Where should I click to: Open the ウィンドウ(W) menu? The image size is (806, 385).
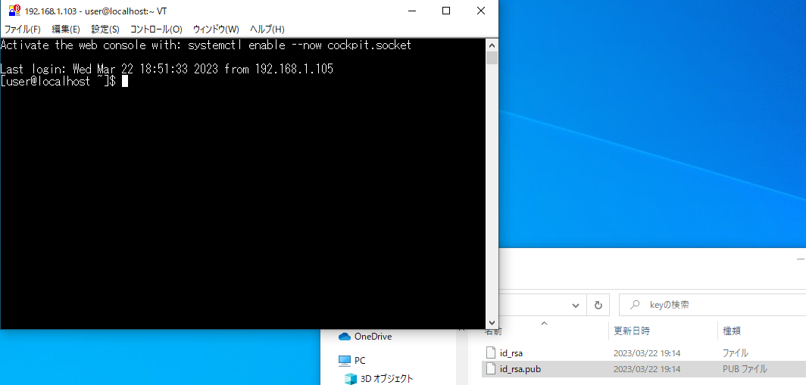click(216, 29)
